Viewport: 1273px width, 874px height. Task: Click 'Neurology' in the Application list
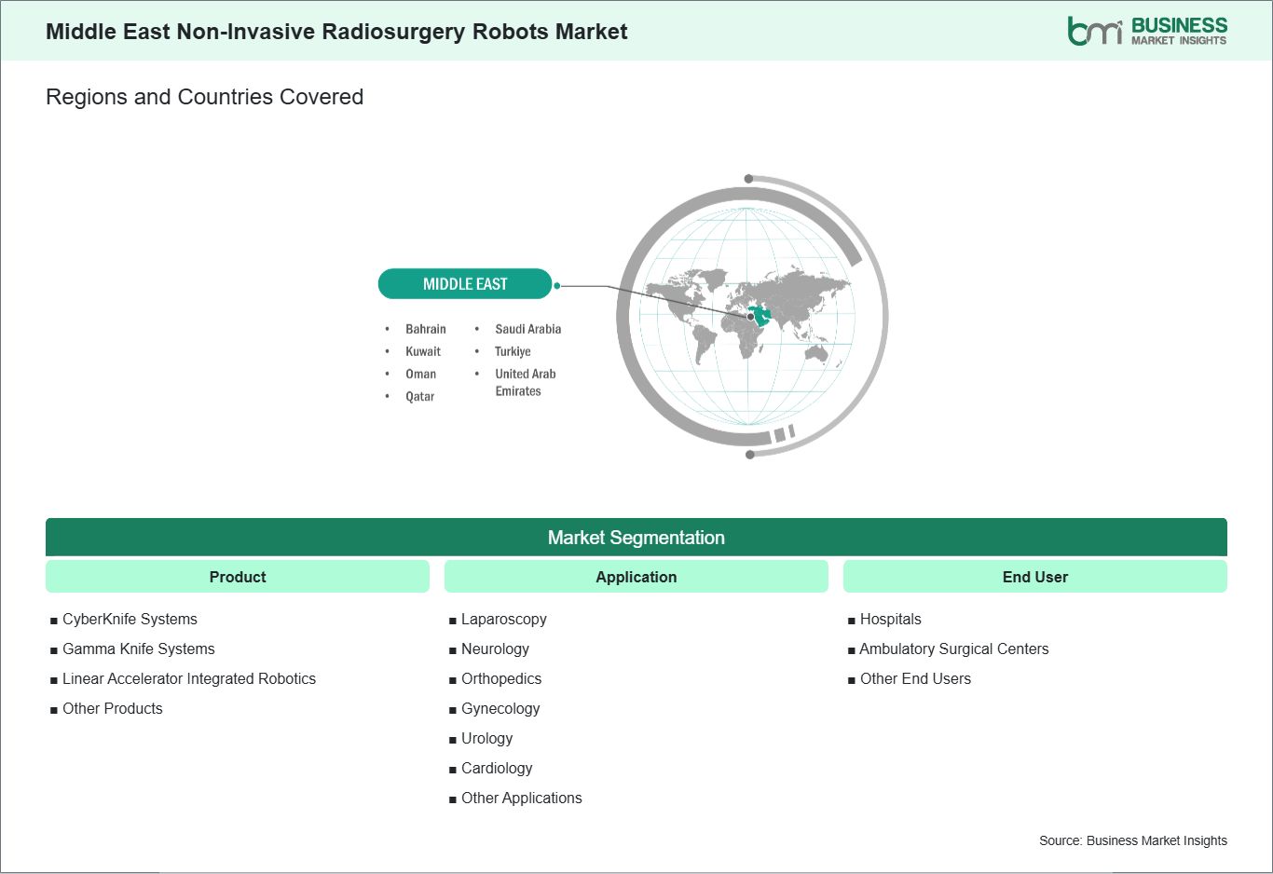click(x=495, y=649)
